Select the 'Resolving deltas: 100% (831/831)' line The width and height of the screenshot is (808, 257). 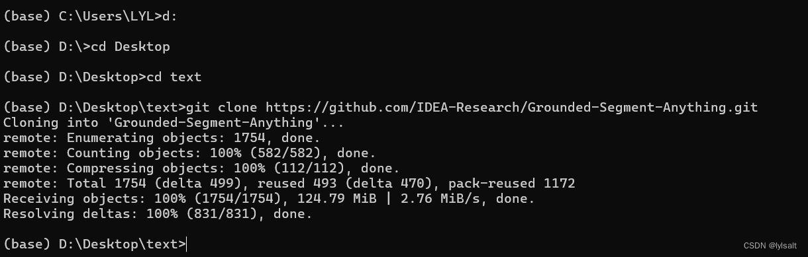pyautogui.click(x=158, y=214)
